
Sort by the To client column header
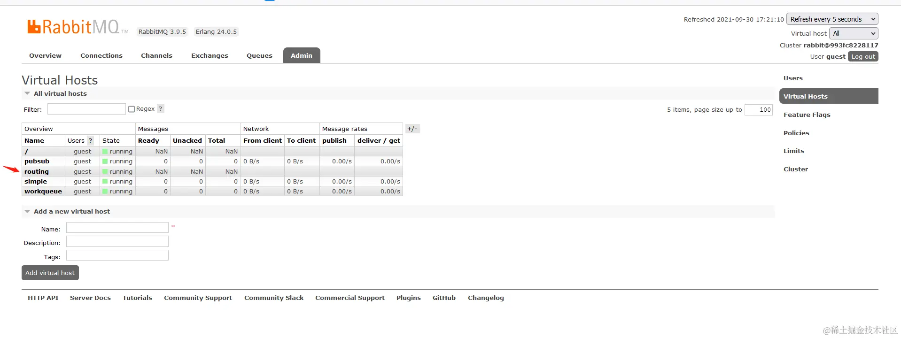pos(301,140)
